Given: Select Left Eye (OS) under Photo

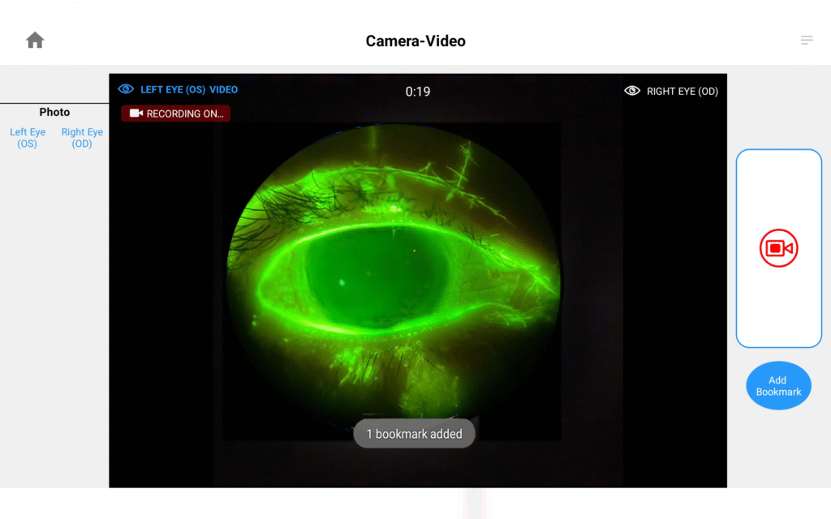Looking at the screenshot, I should coord(28,138).
